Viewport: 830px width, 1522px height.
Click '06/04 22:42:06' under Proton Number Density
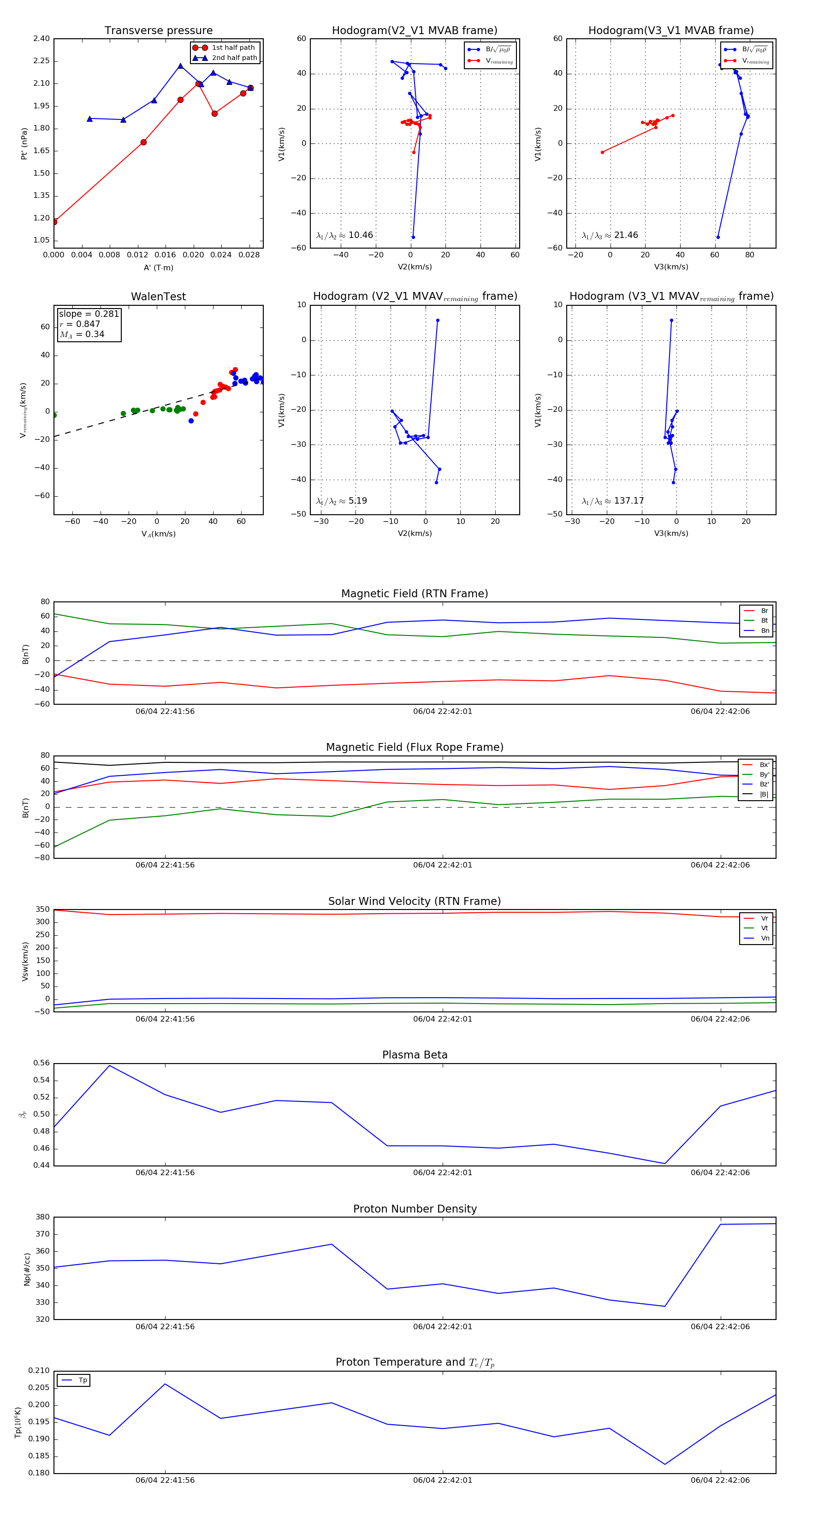click(x=720, y=1326)
